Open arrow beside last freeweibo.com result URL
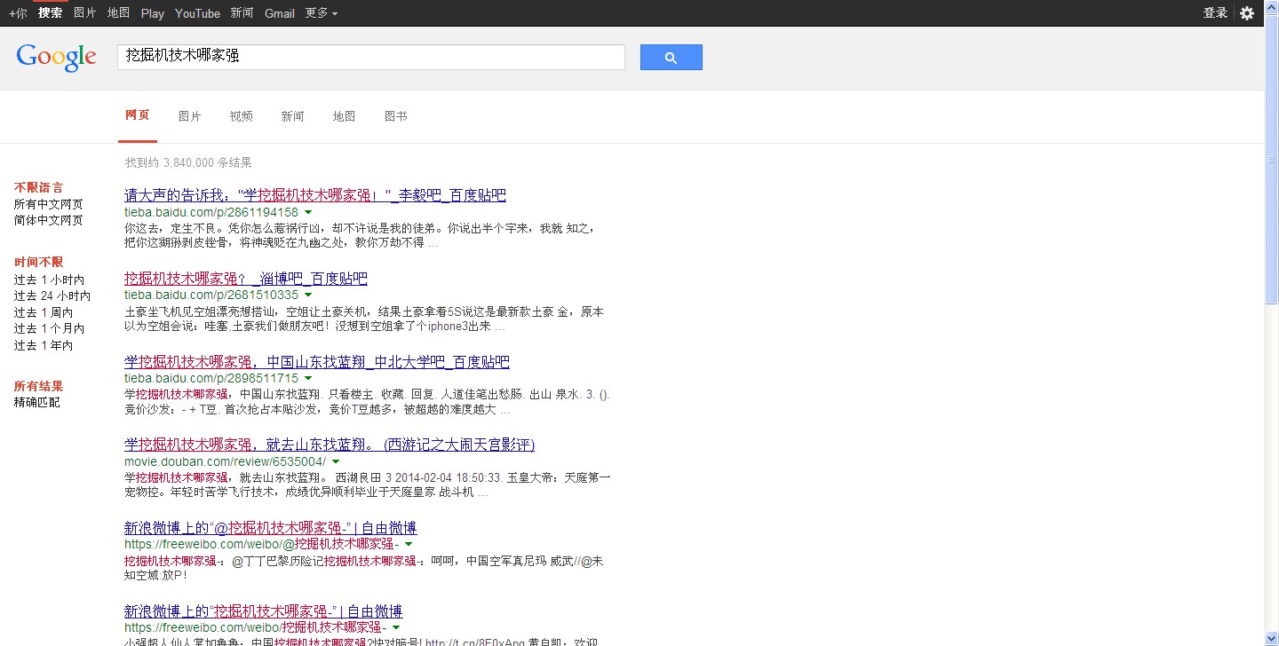 click(x=396, y=627)
